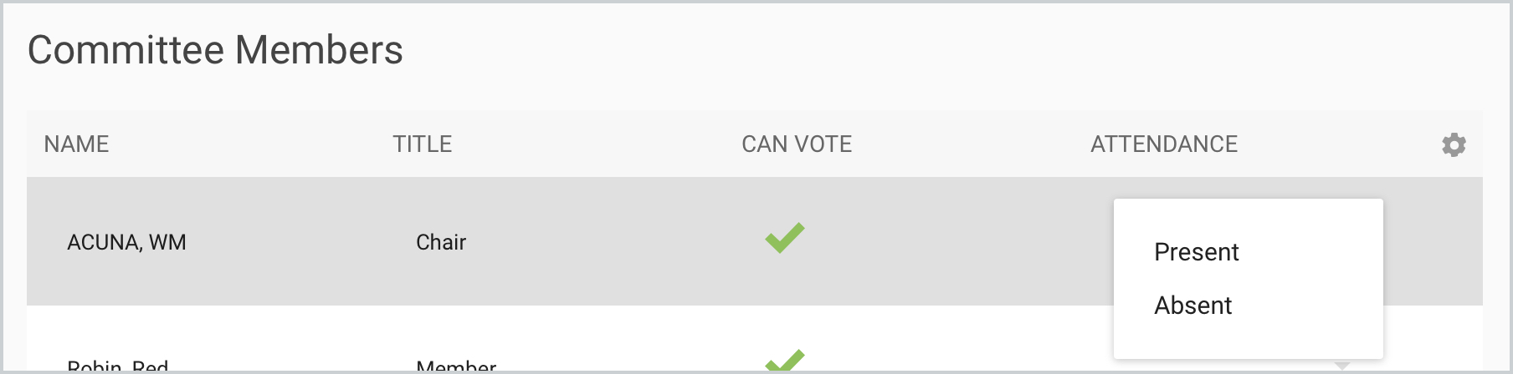The width and height of the screenshot is (1513, 374).
Task: Click the small arrow below the attendance popup
Action: point(1341,365)
